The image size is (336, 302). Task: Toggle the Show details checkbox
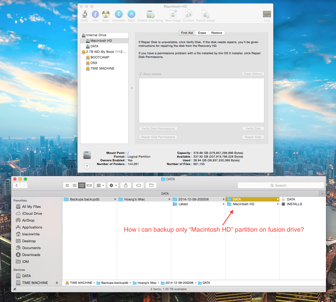(x=140, y=74)
